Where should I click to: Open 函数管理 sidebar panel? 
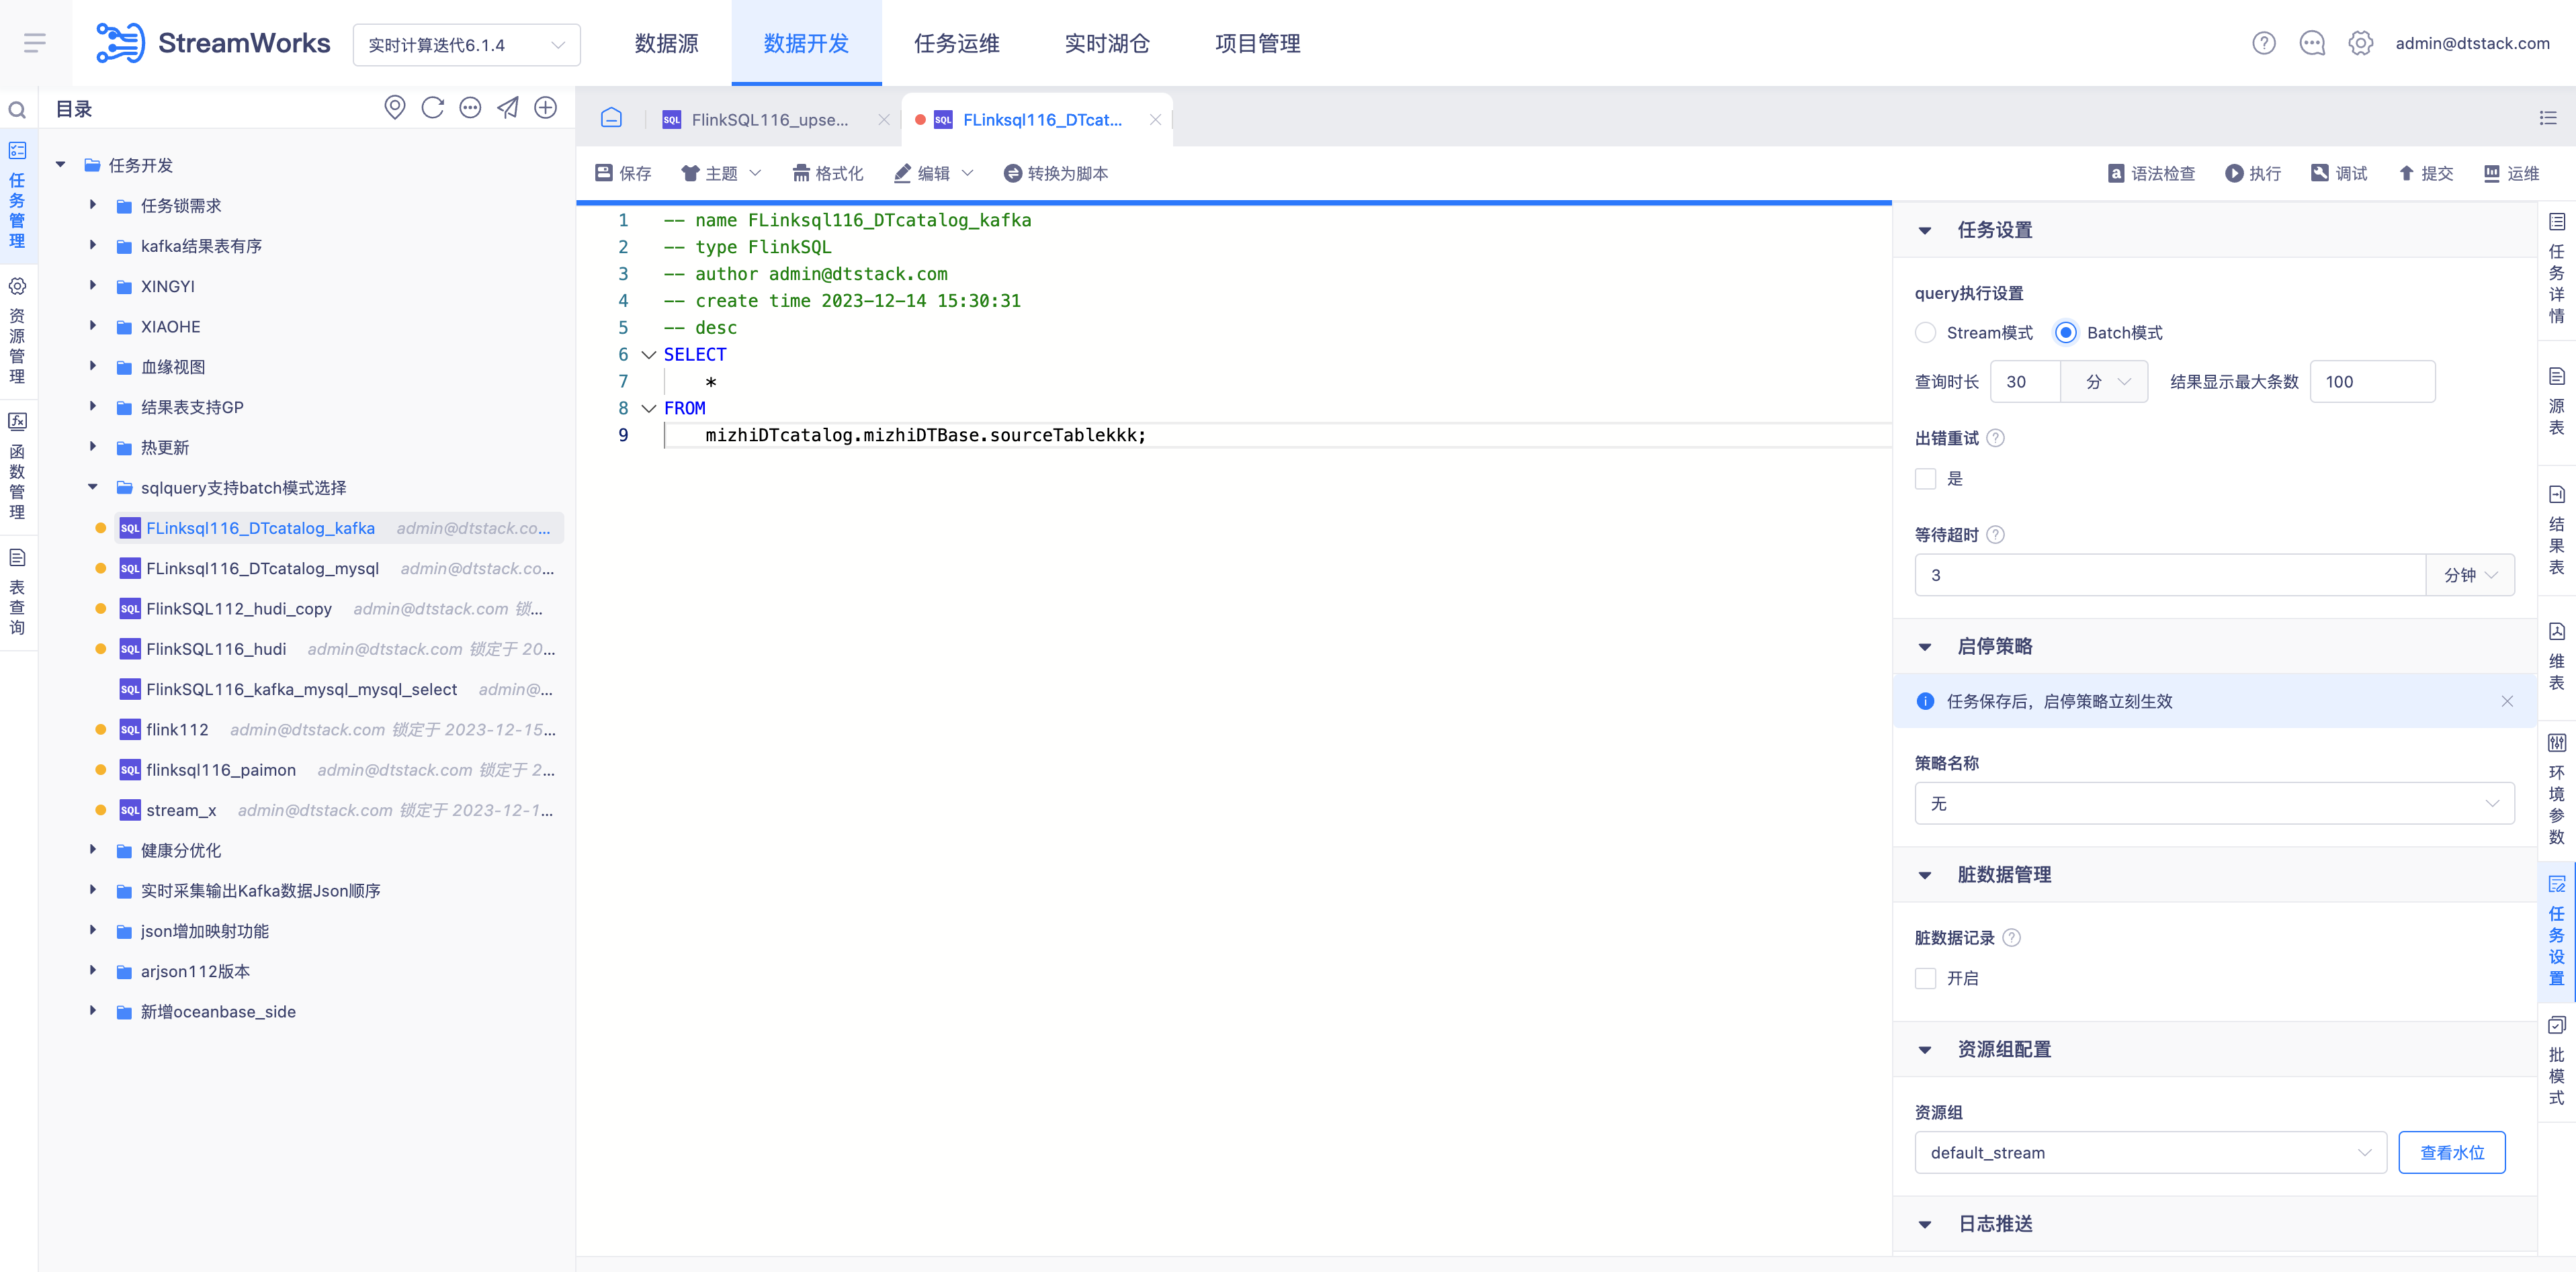click(17, 465)
